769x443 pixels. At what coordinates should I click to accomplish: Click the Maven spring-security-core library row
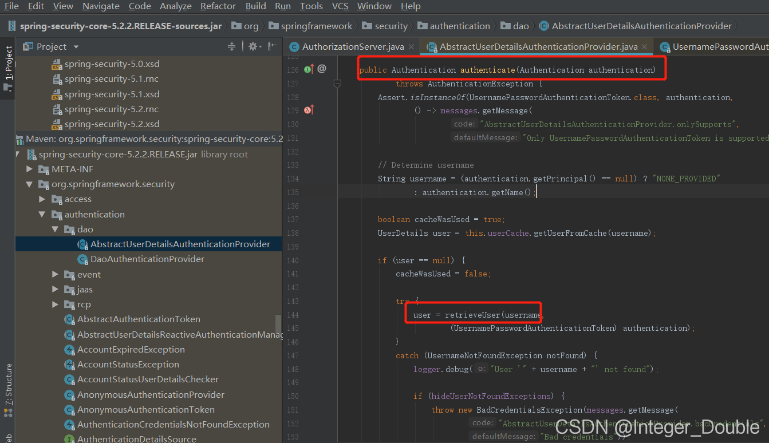point(149,139)
